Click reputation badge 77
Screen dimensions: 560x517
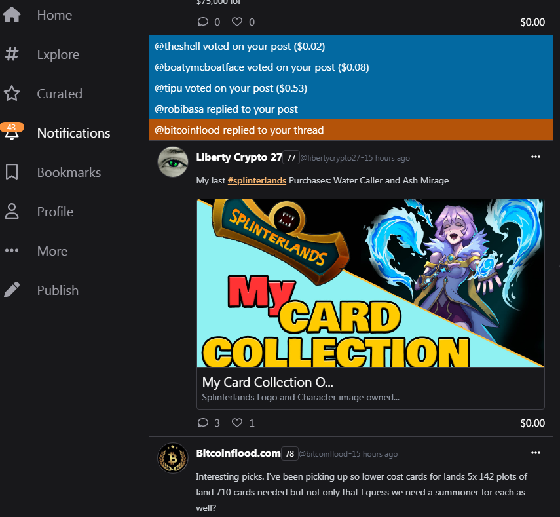coord(291,157)
